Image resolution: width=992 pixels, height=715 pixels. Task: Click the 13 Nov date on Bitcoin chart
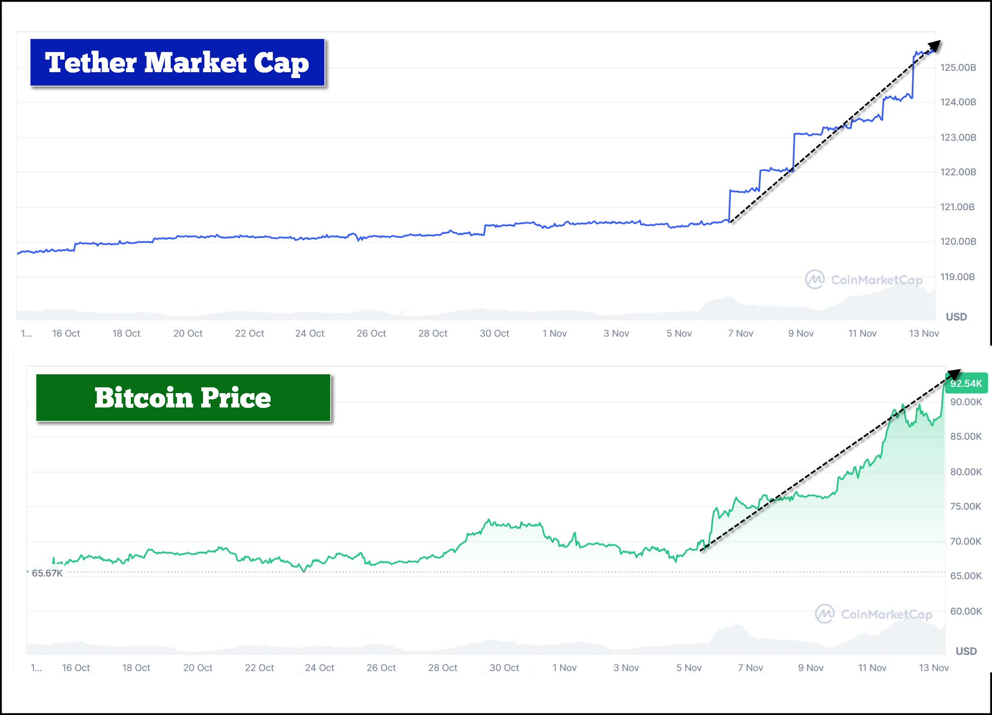tap(933, 667)
